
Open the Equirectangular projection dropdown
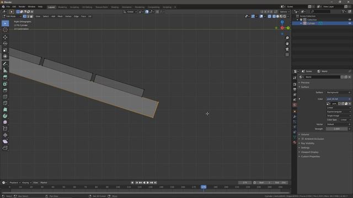point(339,112)
